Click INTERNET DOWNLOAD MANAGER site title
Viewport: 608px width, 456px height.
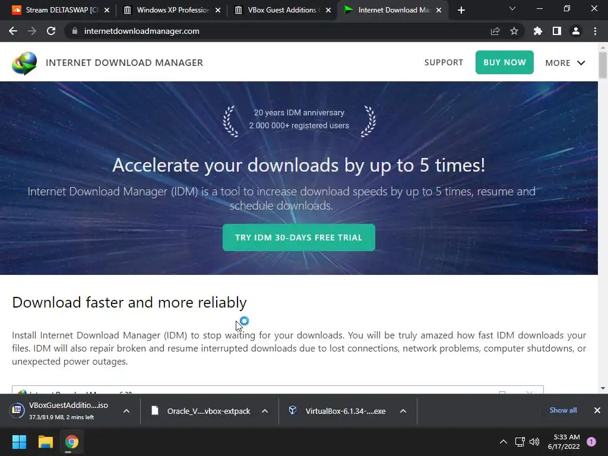coord(124,62)
